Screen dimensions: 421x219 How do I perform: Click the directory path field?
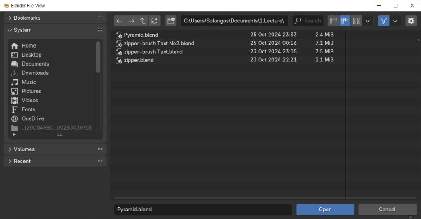pyautogui.click(x=234, y=21)
